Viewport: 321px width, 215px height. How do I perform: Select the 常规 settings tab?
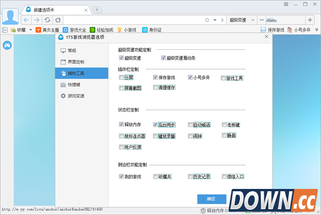82,50
